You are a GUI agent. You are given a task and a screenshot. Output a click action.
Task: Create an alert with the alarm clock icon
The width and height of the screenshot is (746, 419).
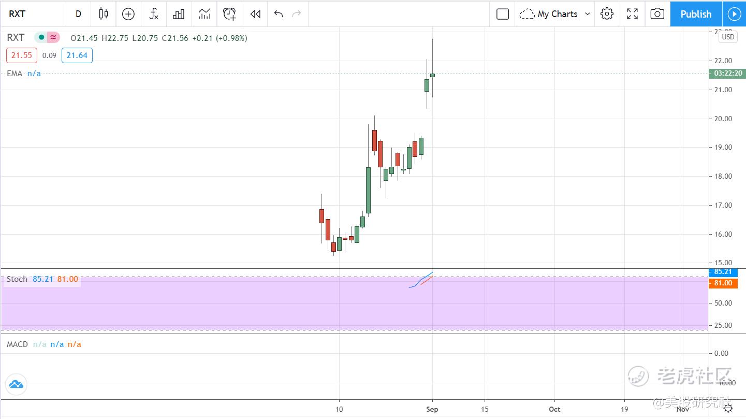click(230, 14)
